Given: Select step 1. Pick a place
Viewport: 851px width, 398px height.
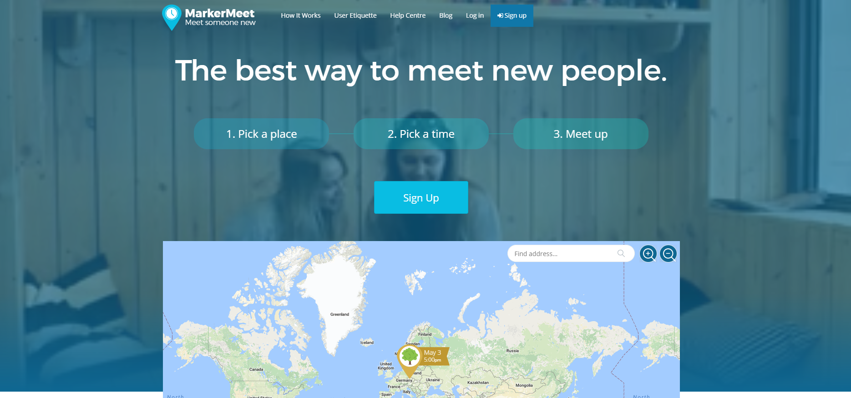Looking at the screenshot, I should coord(261,134).
